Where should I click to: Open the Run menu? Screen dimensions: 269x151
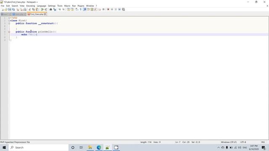[x=74, y=6]
